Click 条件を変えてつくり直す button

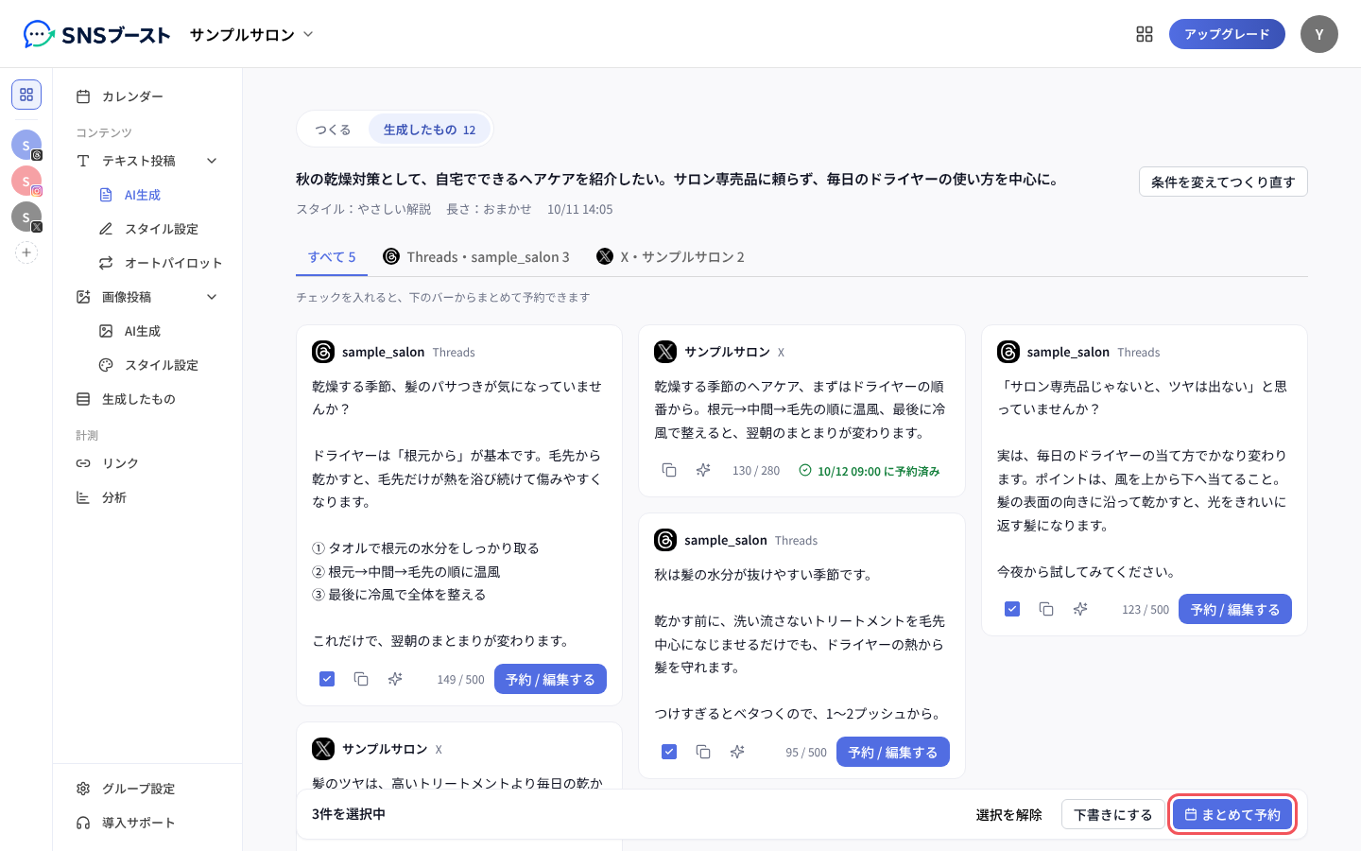click(1223, 182)
